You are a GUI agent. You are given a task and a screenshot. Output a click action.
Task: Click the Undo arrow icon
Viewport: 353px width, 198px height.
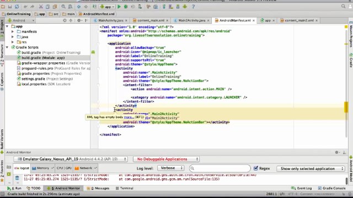point(25,7)
